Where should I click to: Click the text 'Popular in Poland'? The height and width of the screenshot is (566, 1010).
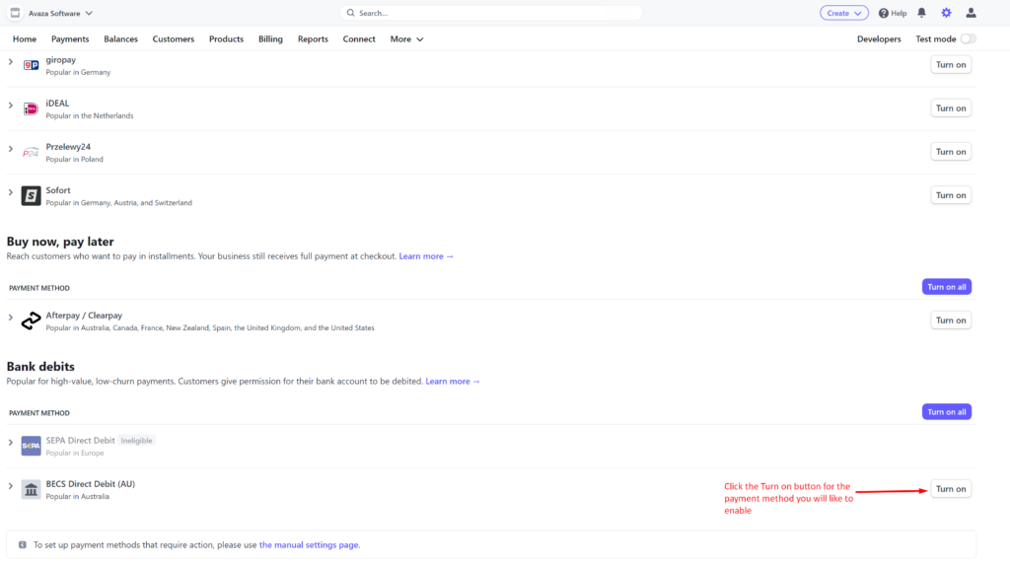[x=74, y=159]
